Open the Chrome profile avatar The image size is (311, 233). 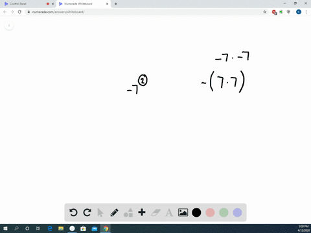pyautogui.click(x=299, y=12)
